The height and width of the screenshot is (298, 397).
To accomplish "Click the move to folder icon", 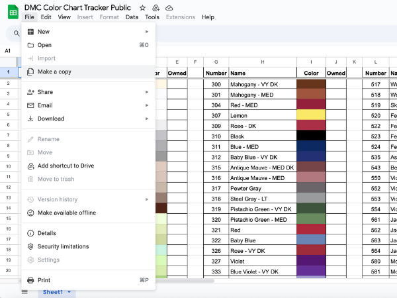I will pyautogui.click(x=156, y=7).
